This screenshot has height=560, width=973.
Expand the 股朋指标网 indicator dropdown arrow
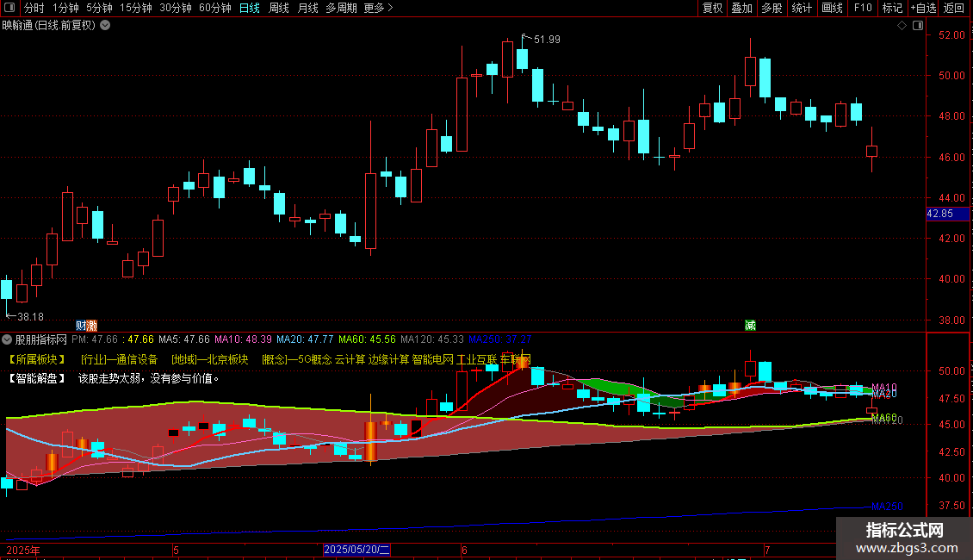click(7, 339)
